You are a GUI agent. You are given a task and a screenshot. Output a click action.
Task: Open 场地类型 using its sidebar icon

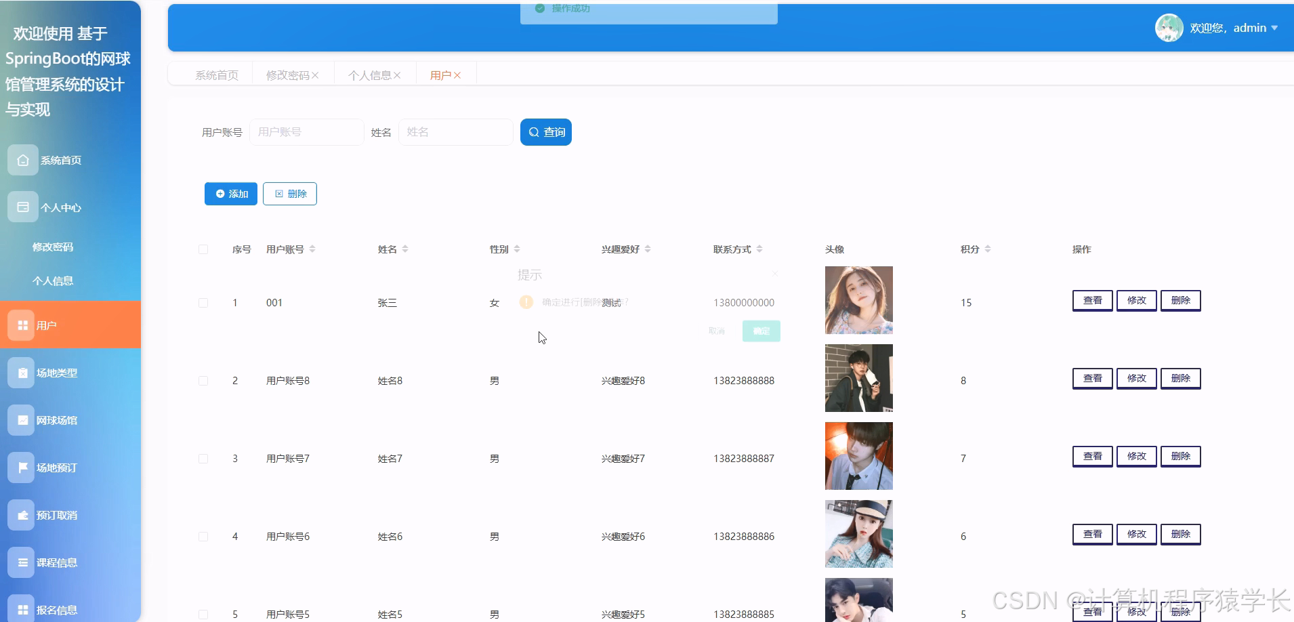[x=22, y=372]
